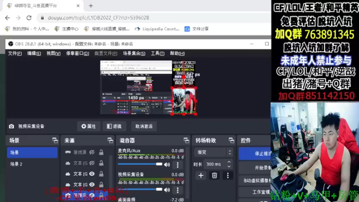
Task: Maximize the OBS window
Action: tap(267, 44)
